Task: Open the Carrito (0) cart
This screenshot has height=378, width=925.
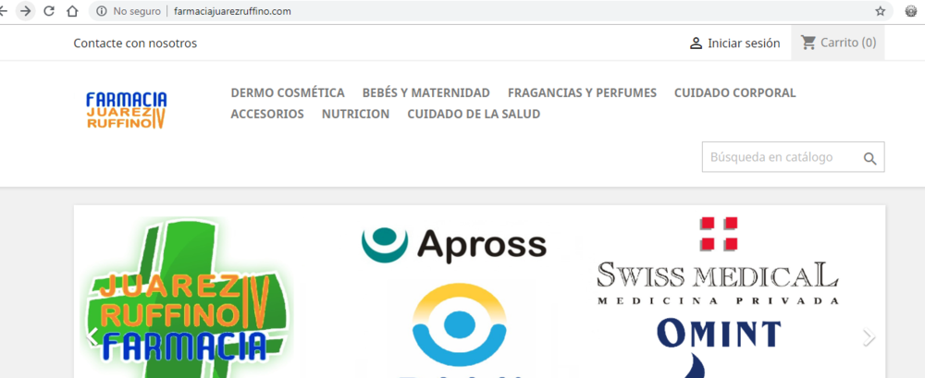Action: pyautogui.click(x=838, y=43)
